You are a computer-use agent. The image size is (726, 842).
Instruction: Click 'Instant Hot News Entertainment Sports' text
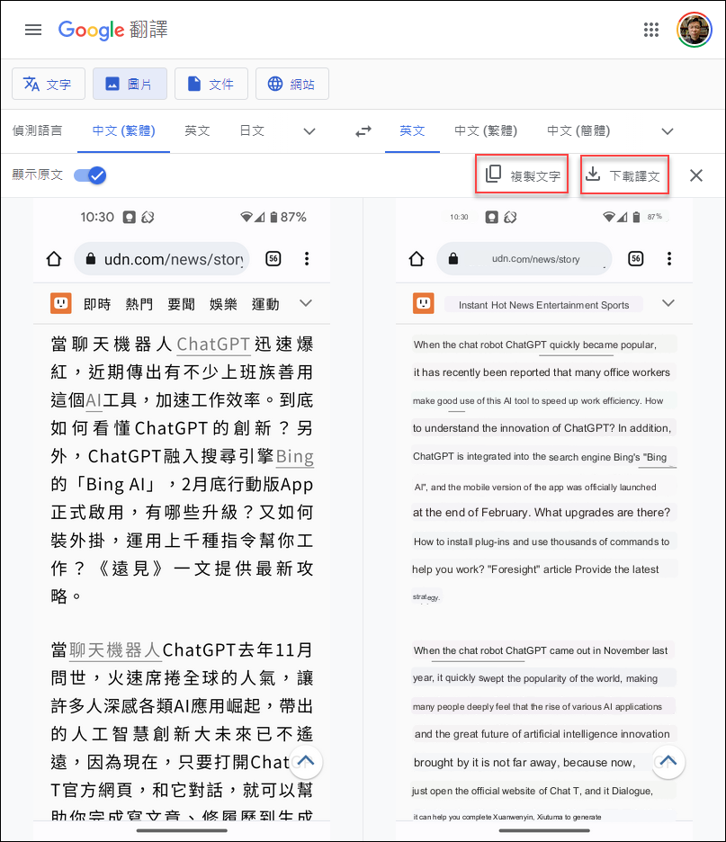coord(543,305)
